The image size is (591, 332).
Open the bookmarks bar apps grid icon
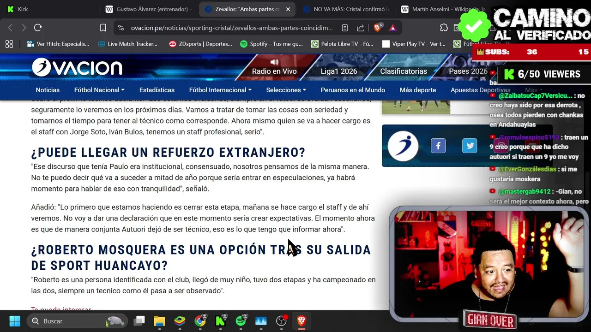(x=9, y=44)
